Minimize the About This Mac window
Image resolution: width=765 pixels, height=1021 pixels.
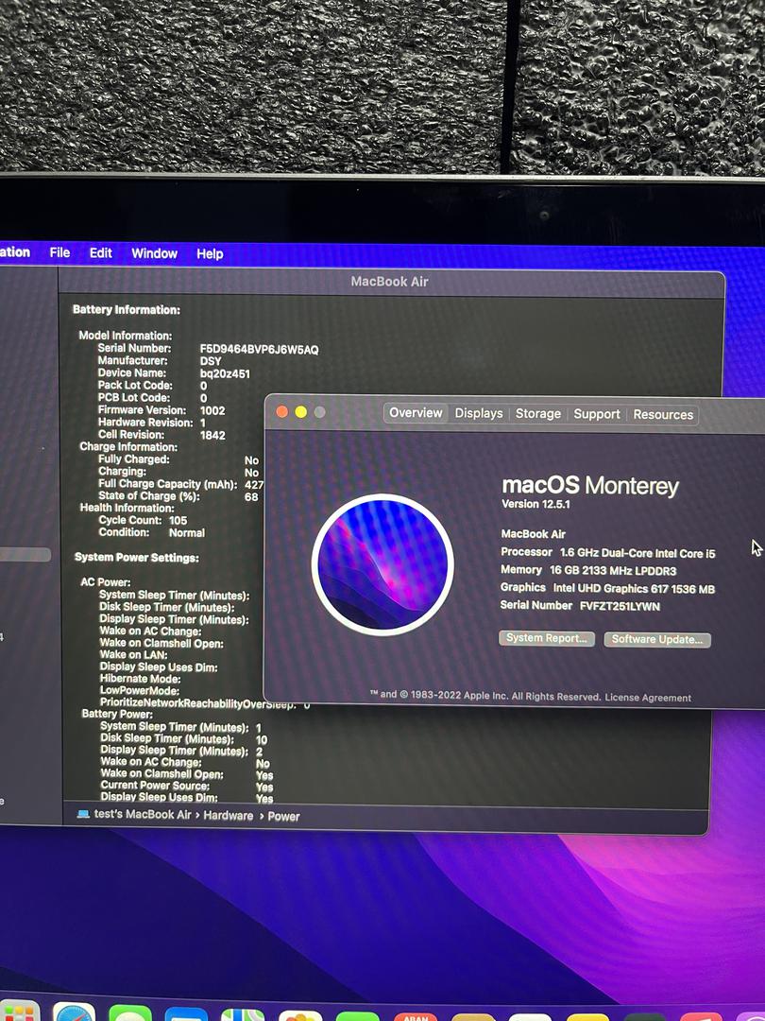(x=300, y=411)
